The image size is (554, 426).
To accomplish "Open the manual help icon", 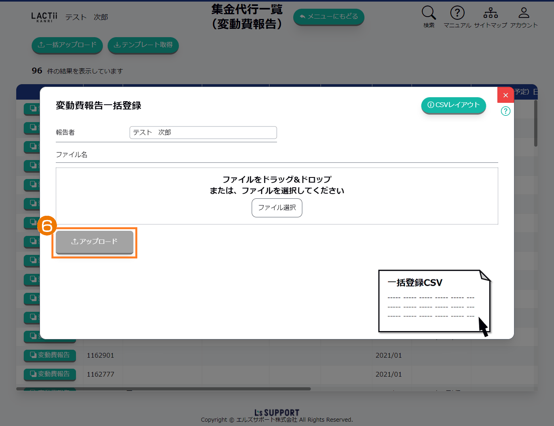I will [457, 13].
